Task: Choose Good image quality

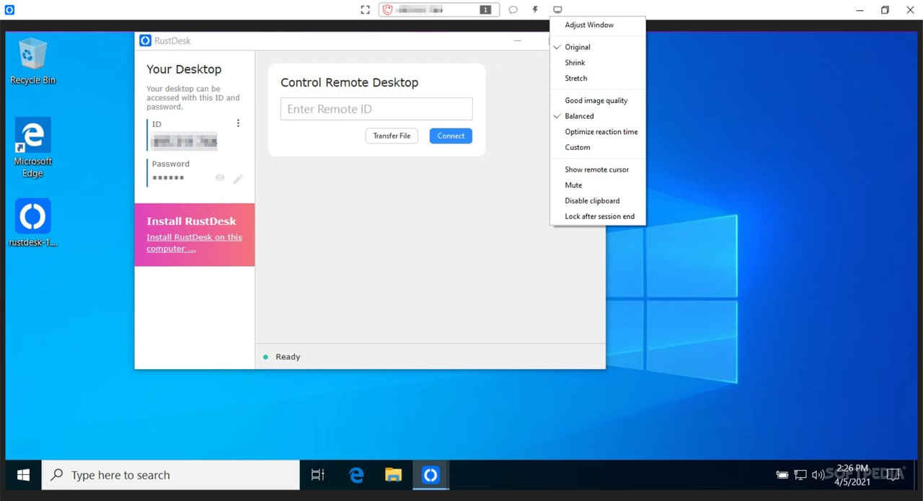Action: pyautogui.click(x=598, y=101)
